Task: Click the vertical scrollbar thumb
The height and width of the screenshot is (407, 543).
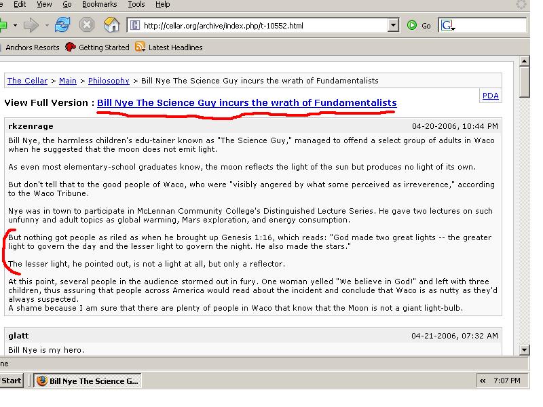Action: pyautogui.click(x=524, y=81)
